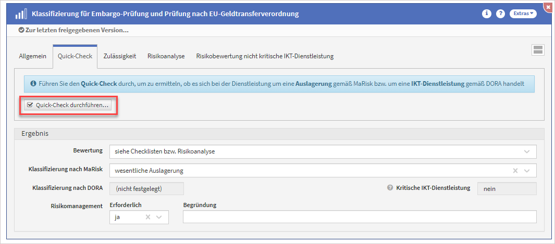The image size is (555, 244).
Task: Expand Klassifizierung nach MaRisk dropdown arrow
Action: 527,171
